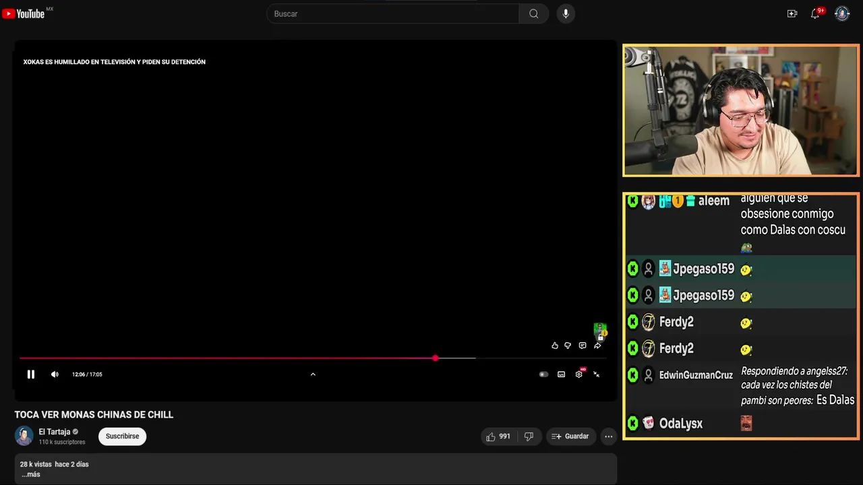Go to the YouTube home logo

(24, 13)
